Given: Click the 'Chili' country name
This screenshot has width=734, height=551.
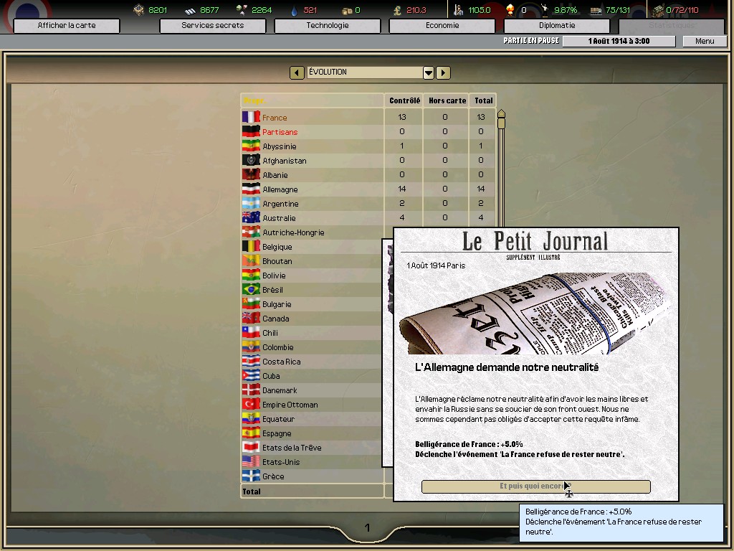Looking at the screenshot, I should click(270, 333).
